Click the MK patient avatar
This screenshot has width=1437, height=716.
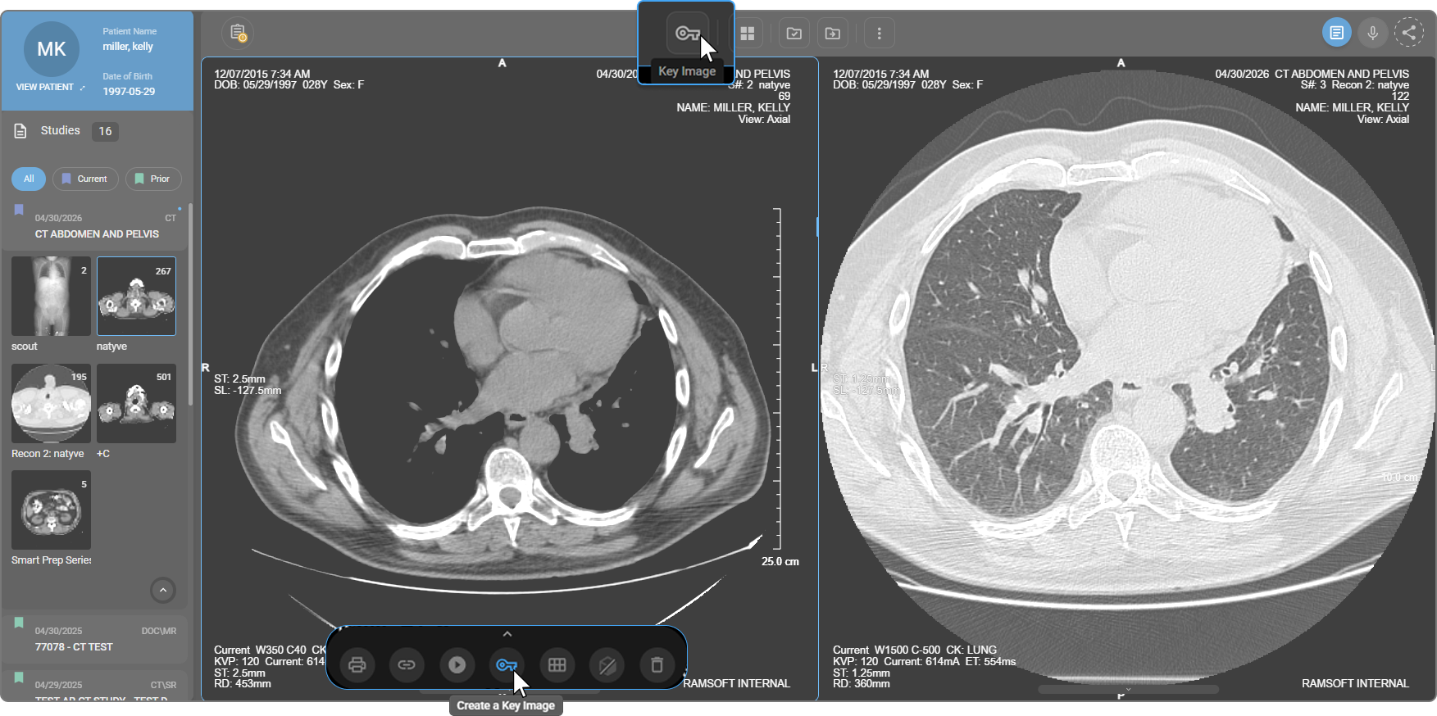click(52, 49)
